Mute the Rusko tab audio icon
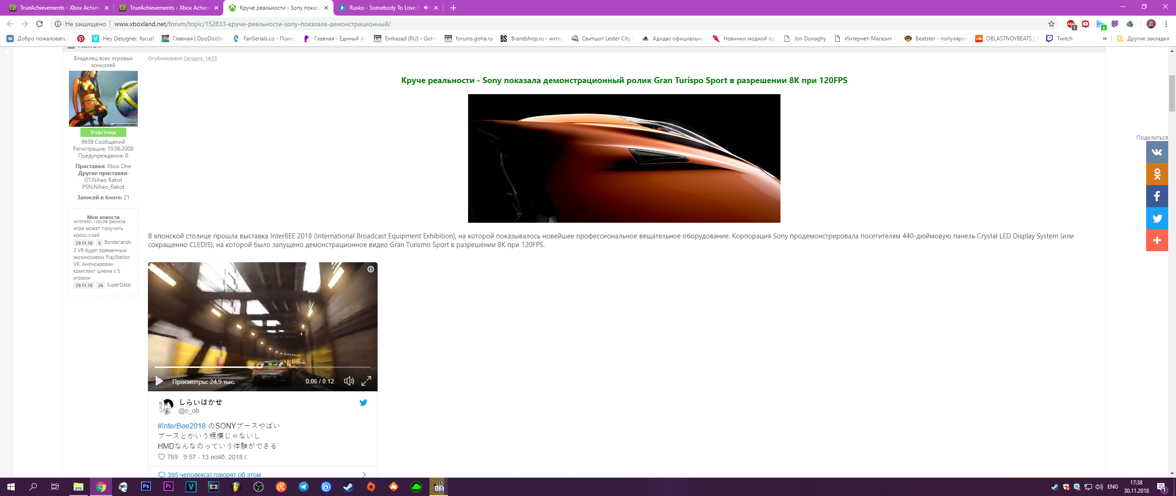The width and height of the screenshot is (1176, 496). click(426, 8)
